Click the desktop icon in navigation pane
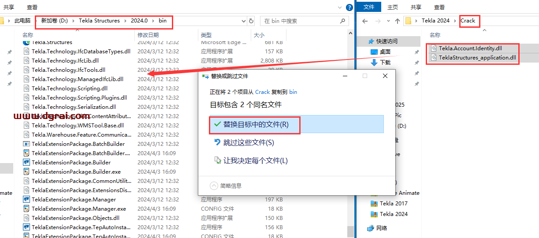 pos(374,52)
